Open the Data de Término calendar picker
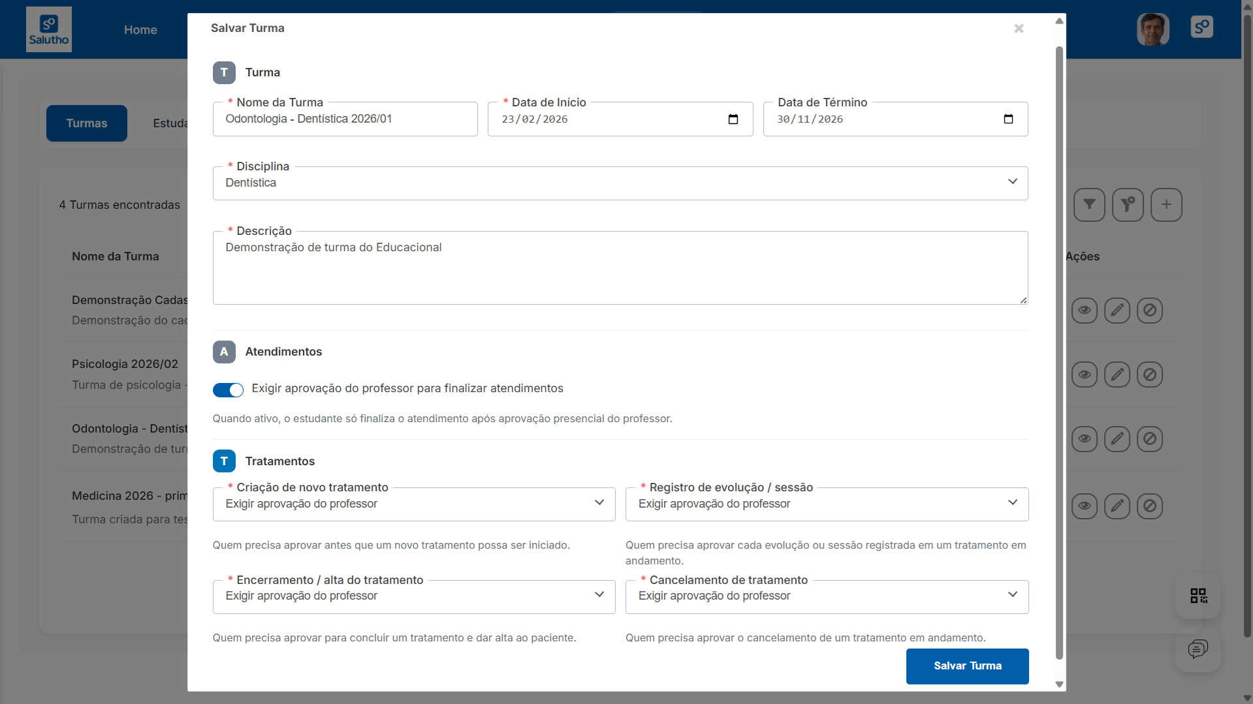The height and width of the screenshot is (704, 1253). pos(1009,119)
